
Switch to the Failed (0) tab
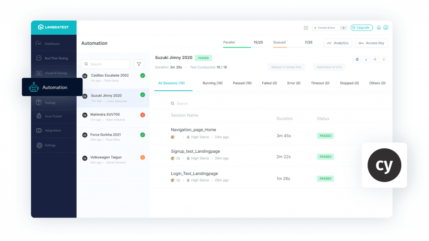269,83
